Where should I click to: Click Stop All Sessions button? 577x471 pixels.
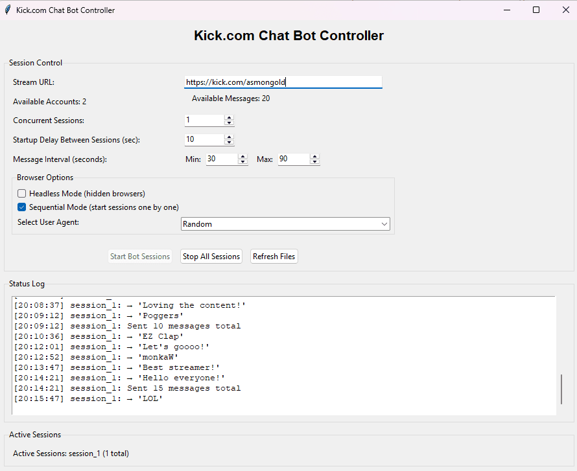tap(211, 257)
